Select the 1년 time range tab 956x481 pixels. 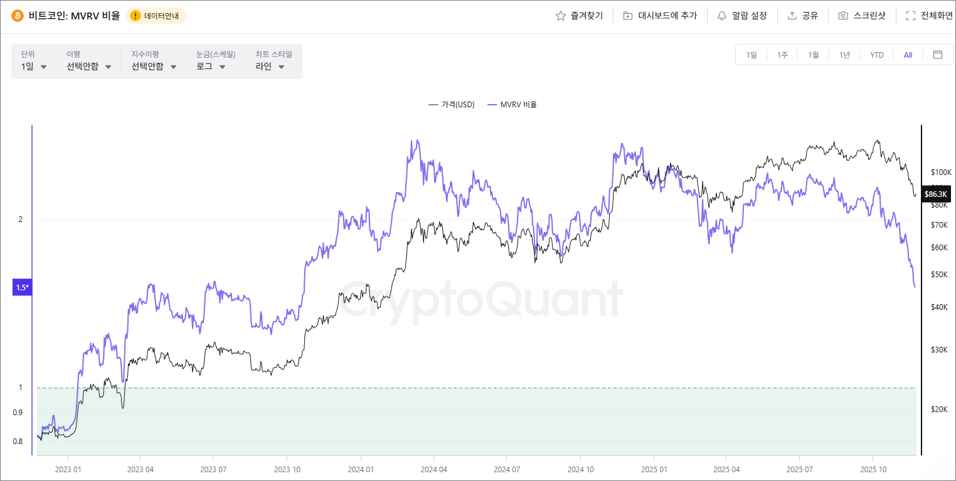844,55
